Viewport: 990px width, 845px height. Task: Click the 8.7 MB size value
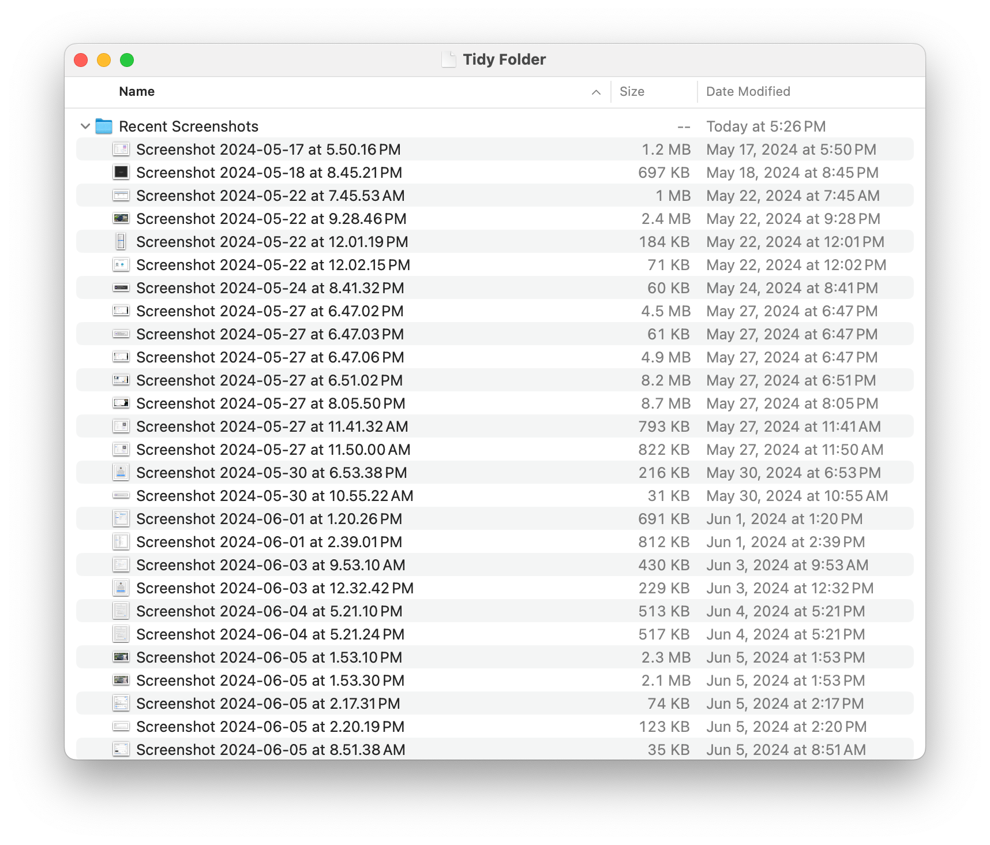(x=666, y=403)
